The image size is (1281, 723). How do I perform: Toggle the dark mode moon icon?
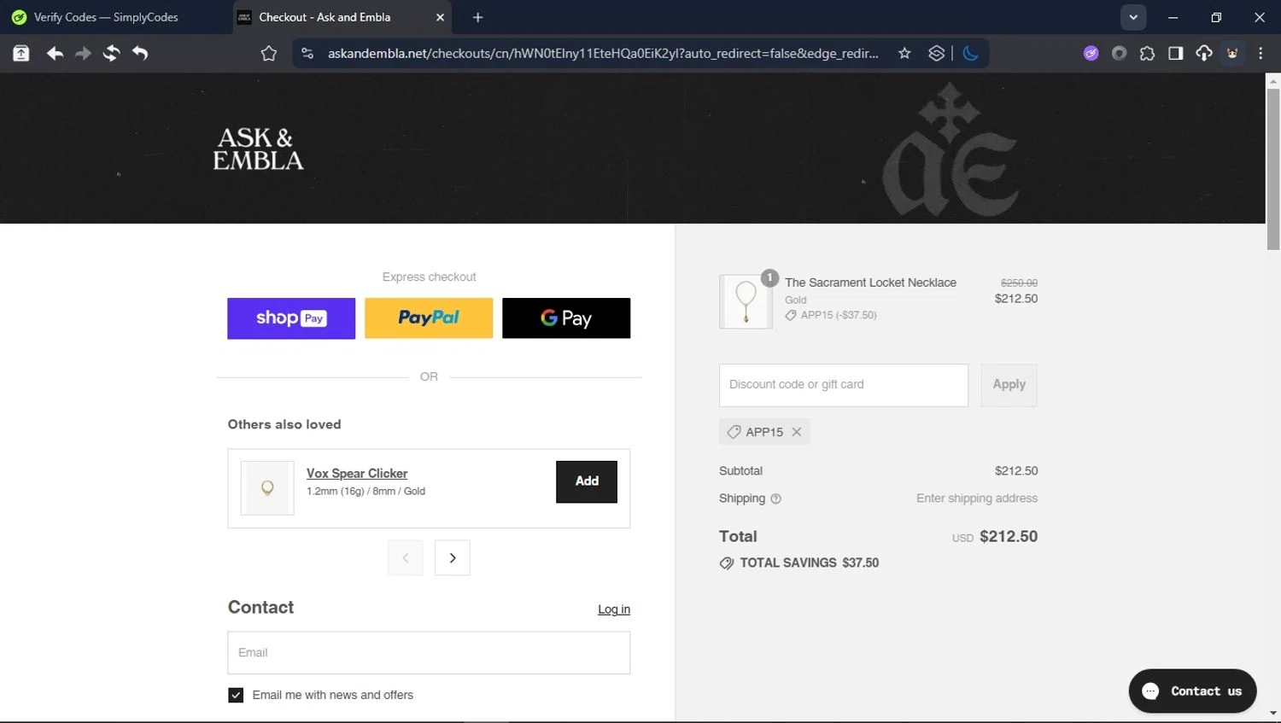[970, 53]
